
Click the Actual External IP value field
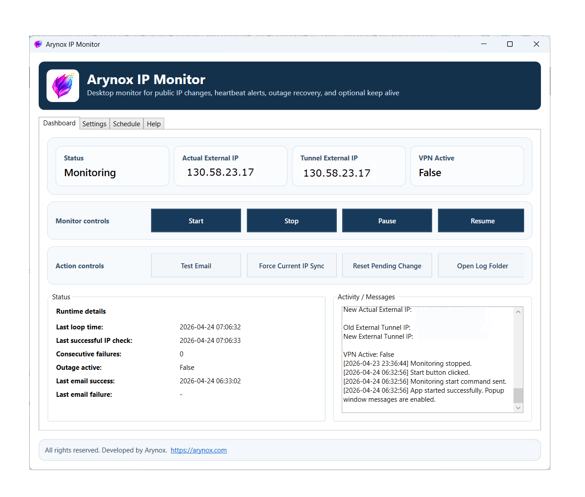click(220, 173)
